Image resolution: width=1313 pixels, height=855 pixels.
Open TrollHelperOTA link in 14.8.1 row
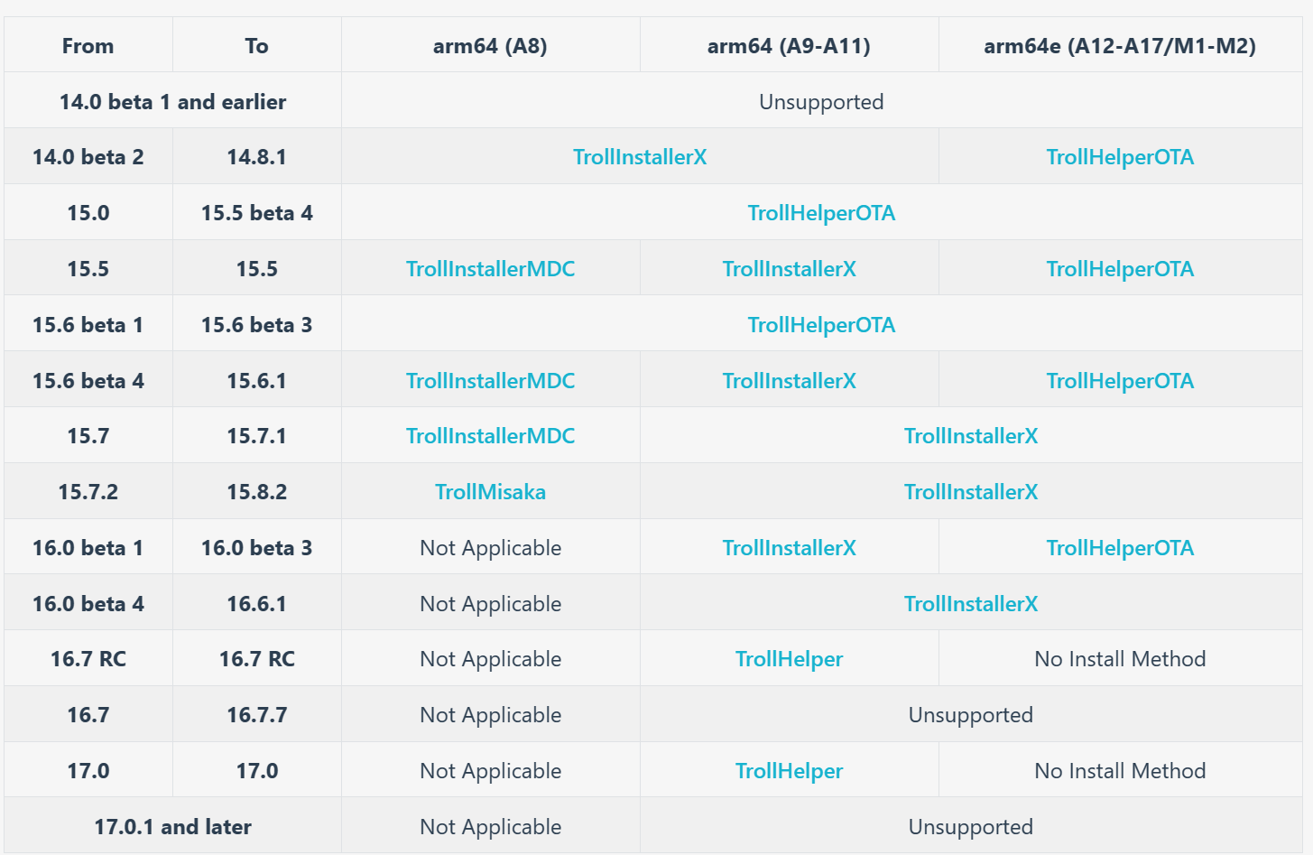[1119, 157]
